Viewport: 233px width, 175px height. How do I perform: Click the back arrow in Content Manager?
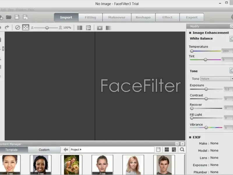[x=66, y=150]
